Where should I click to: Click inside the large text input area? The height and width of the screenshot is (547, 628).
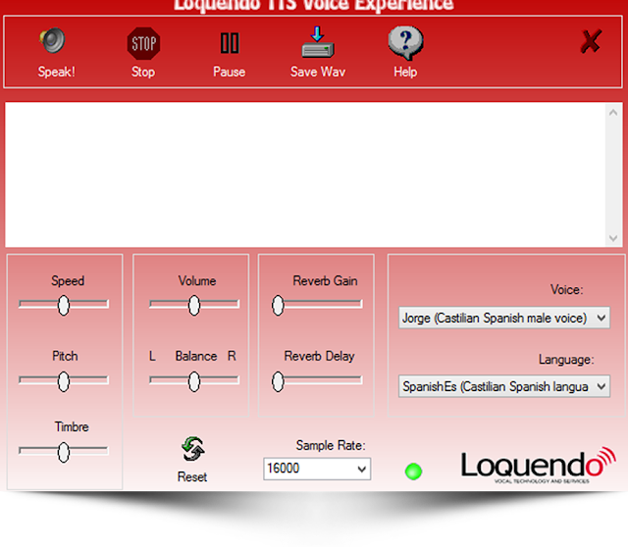point(306,174)
